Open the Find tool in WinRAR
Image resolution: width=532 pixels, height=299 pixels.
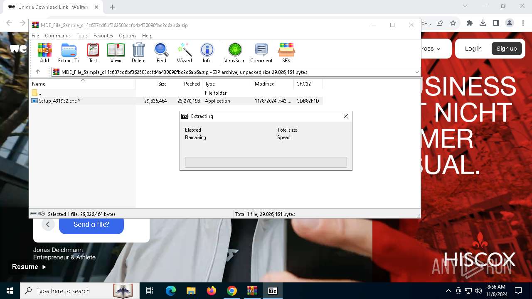(x=161, y=53)
